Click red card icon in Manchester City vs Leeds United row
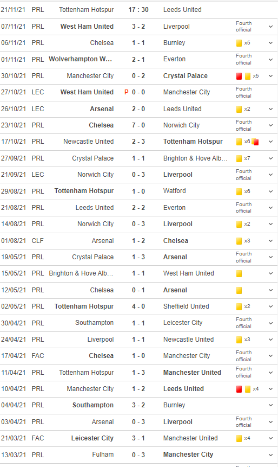This screenshot has height=467, width=278. [239, 389]
